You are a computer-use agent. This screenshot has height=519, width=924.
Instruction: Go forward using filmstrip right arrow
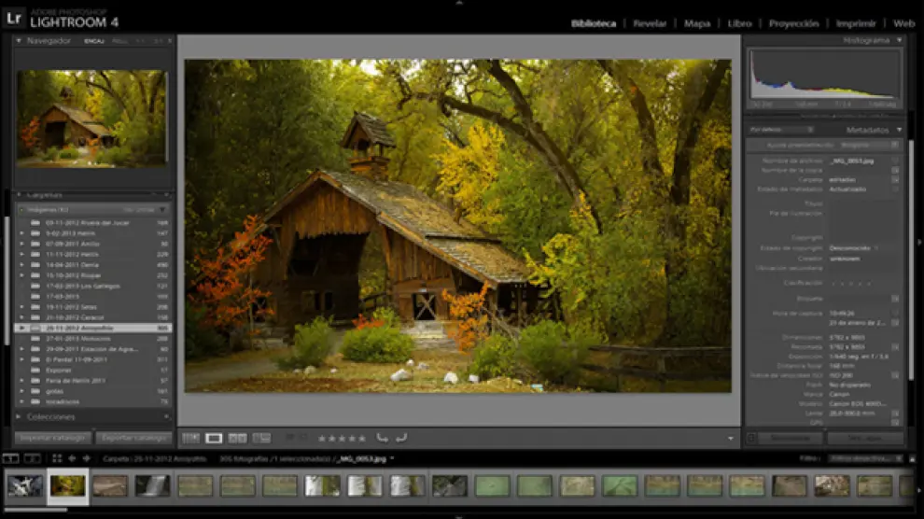coord(86,458)
